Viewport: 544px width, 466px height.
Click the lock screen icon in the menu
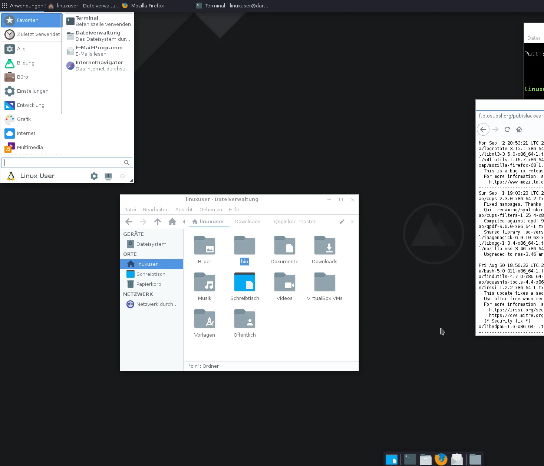point(108,176)
